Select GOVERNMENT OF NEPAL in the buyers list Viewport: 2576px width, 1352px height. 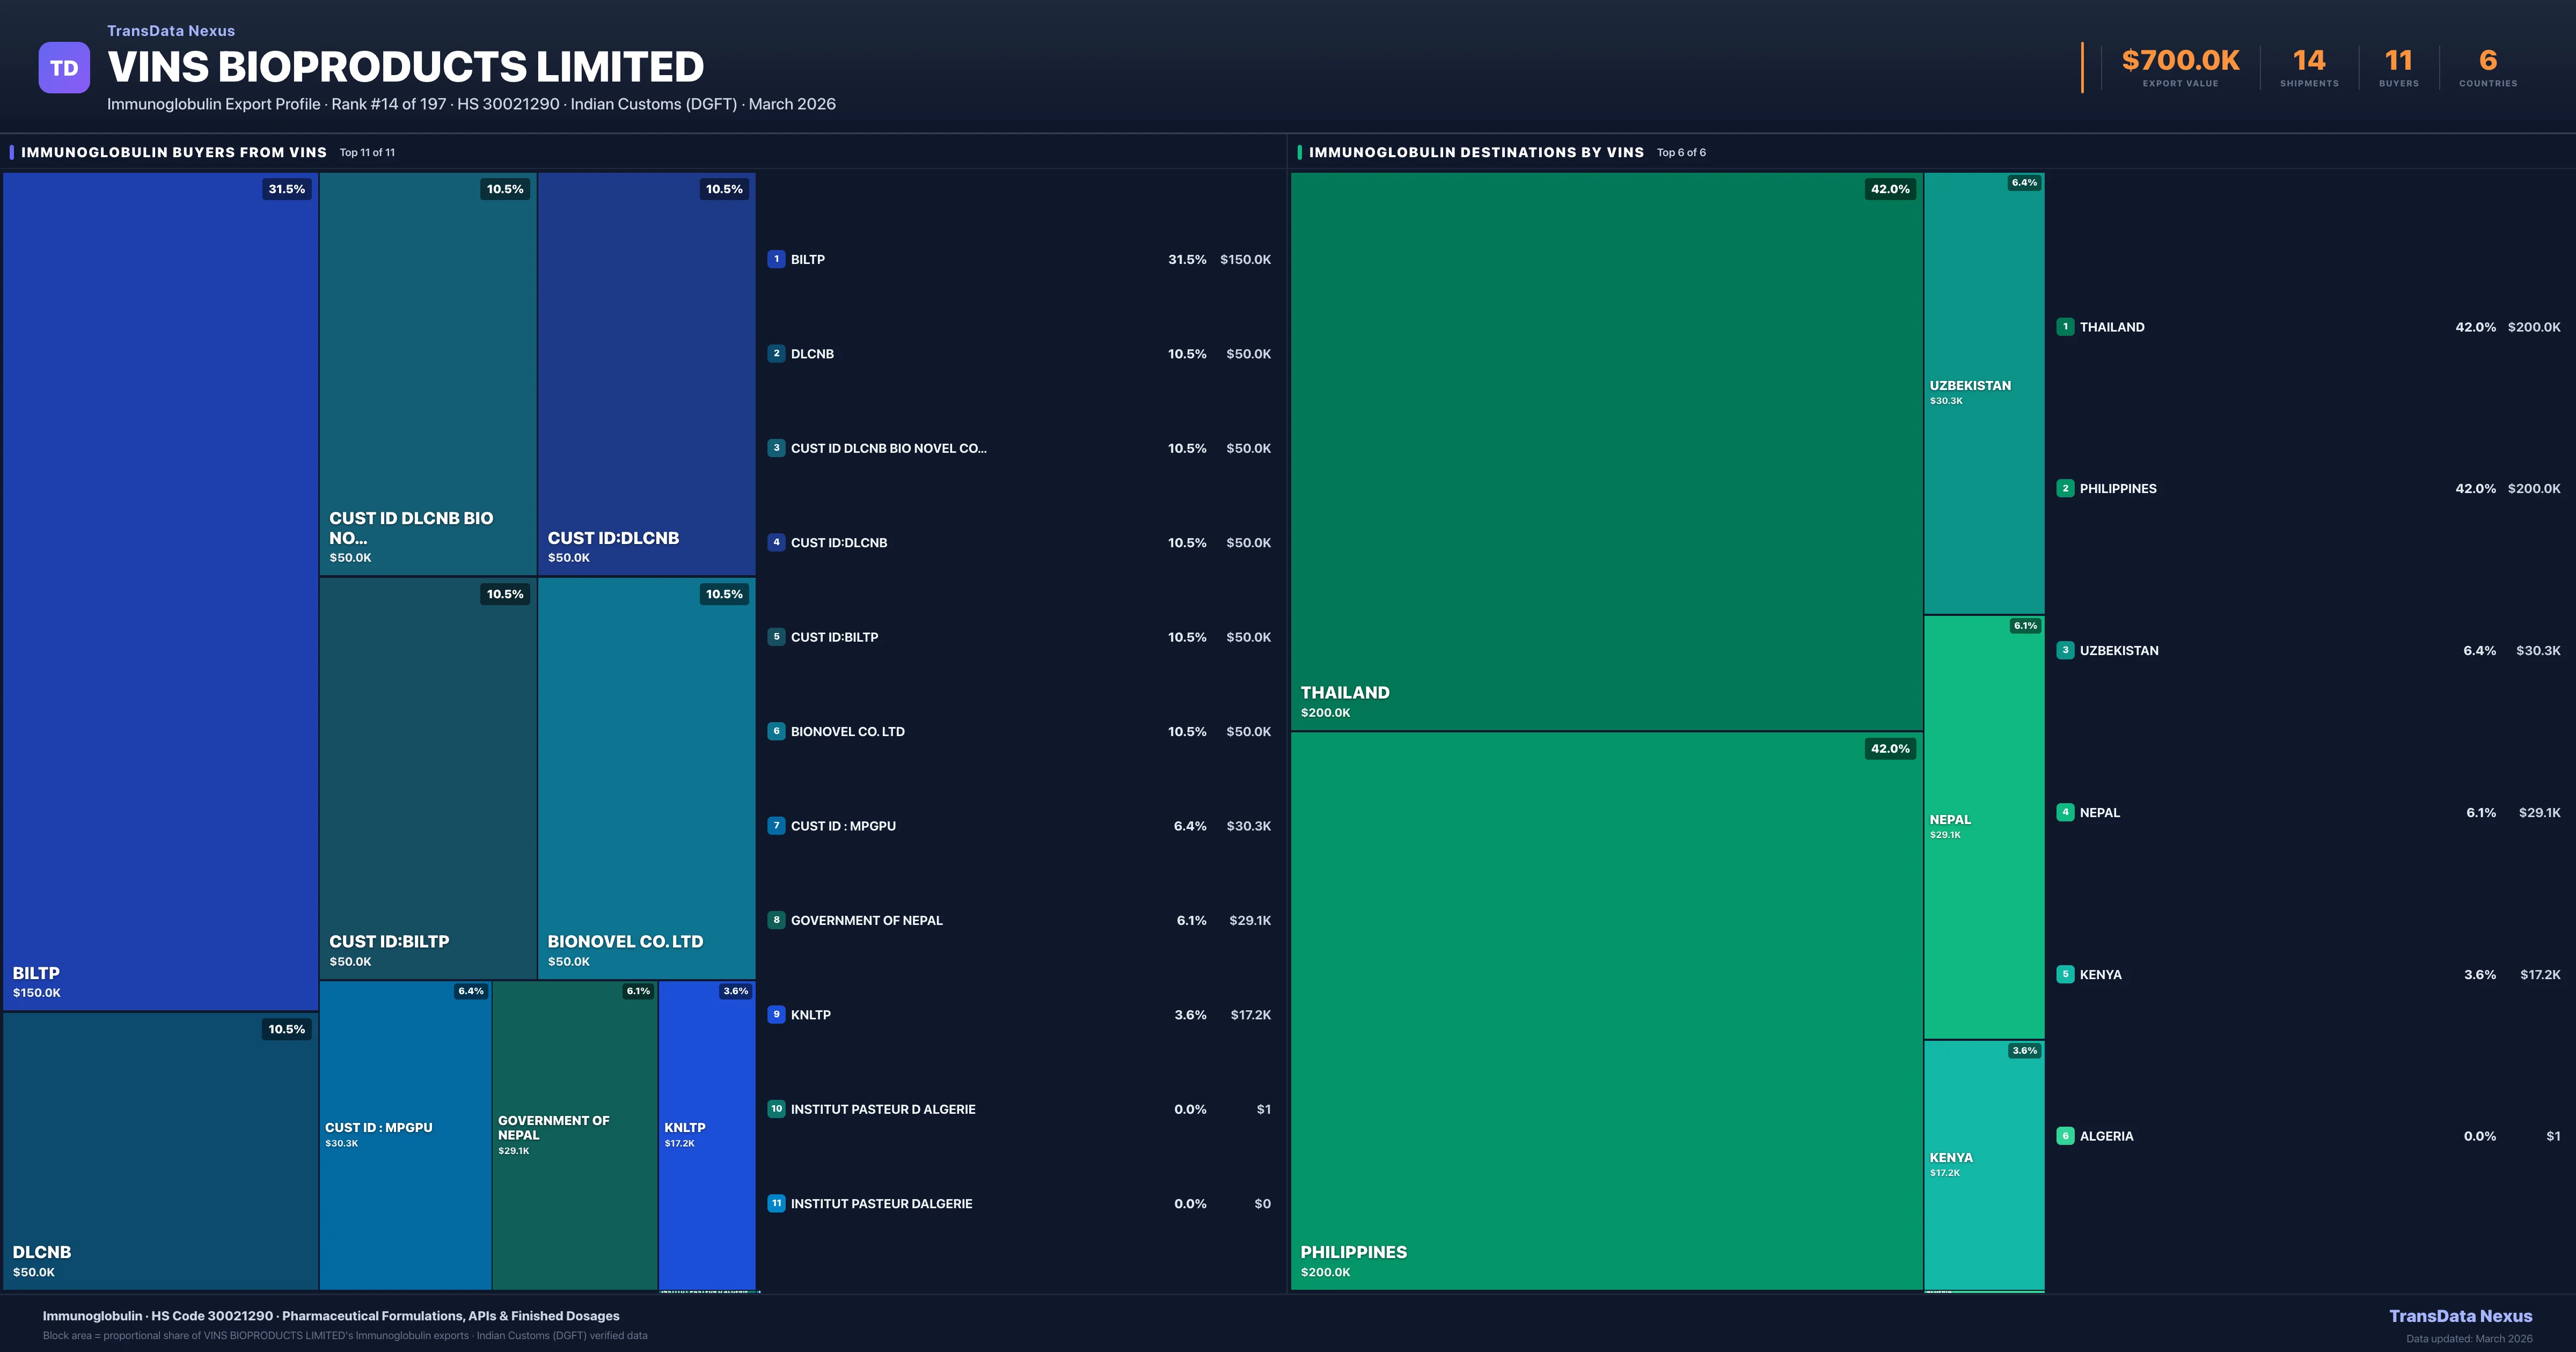(x=866, y=920)
